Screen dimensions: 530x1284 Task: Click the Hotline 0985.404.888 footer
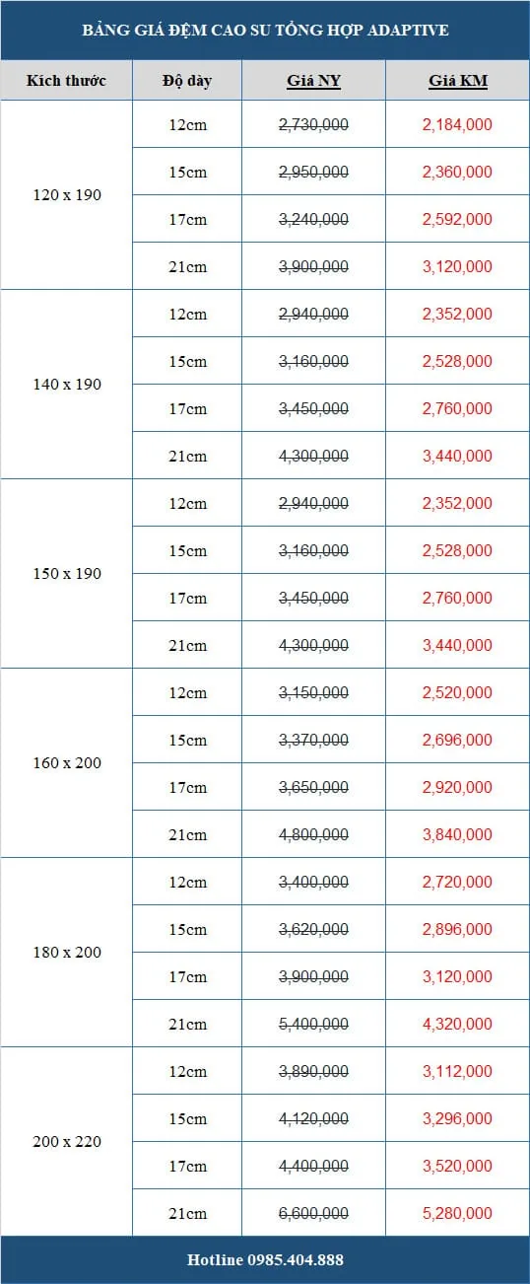point(265,1260)
